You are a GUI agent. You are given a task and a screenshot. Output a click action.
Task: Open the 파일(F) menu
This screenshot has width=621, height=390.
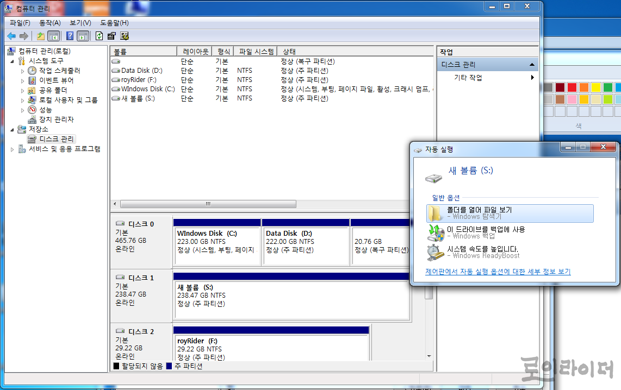(20, 23)
